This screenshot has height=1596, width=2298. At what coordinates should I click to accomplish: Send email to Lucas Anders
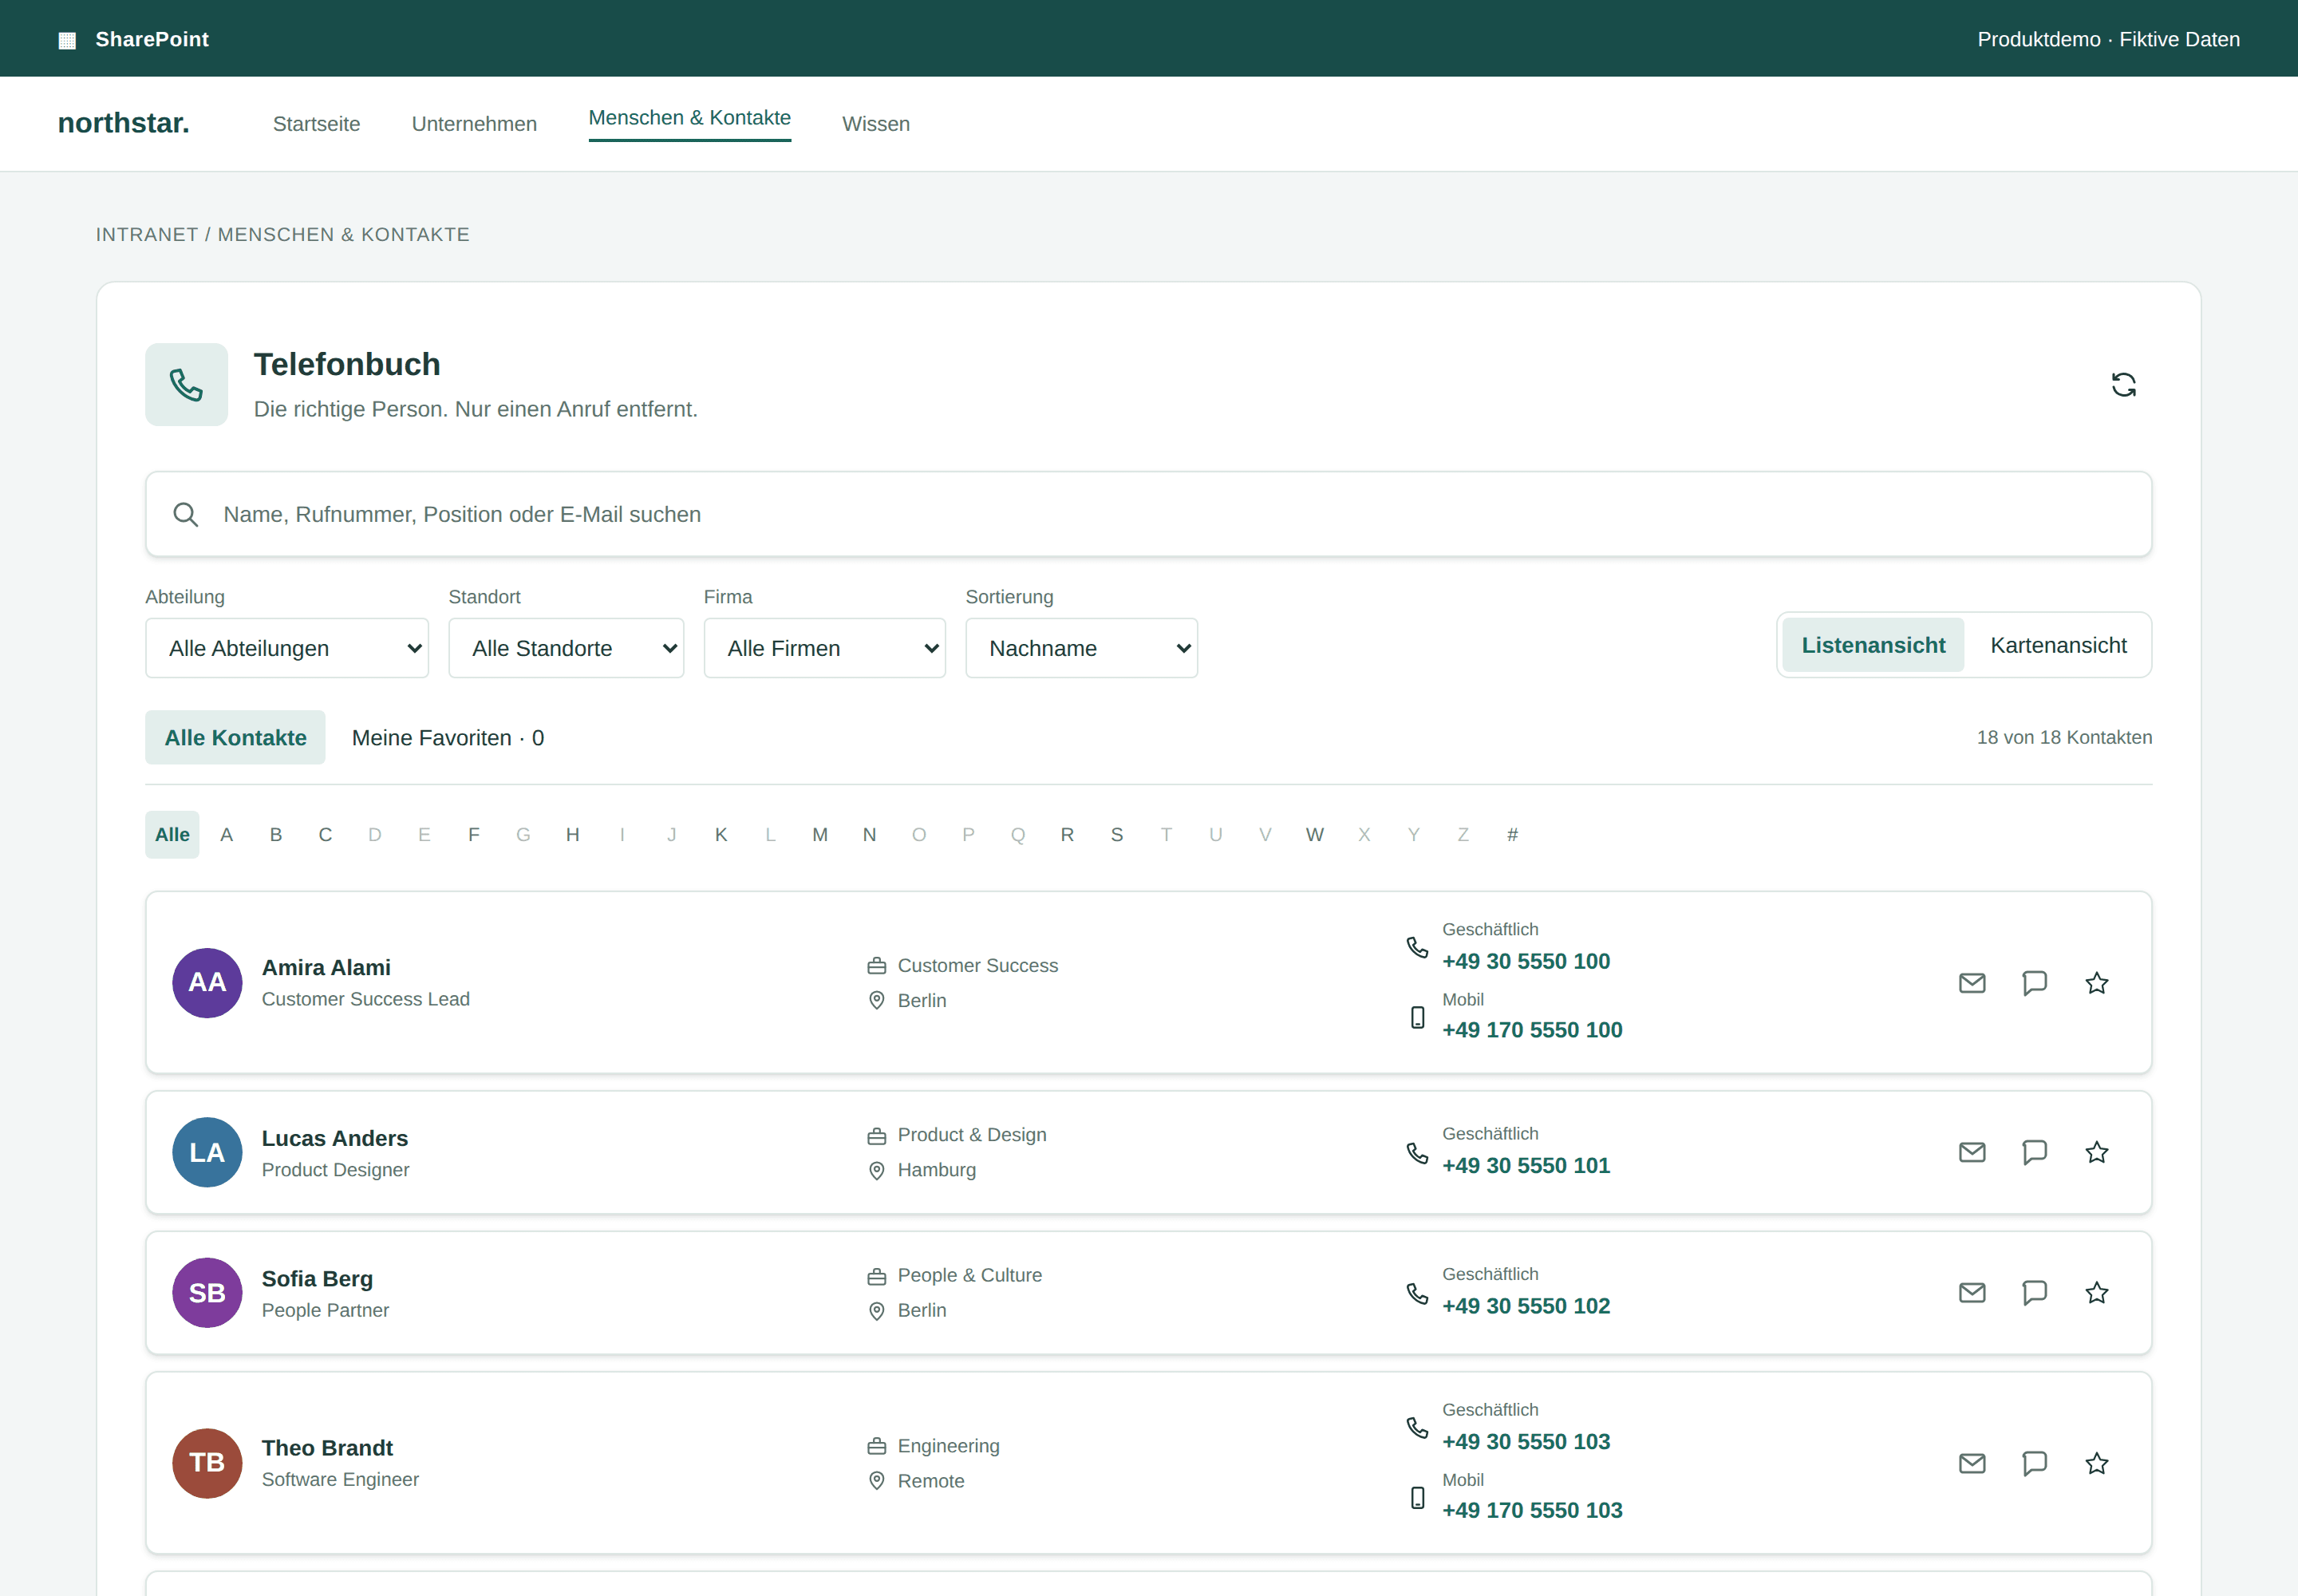click(1972, 1152)
